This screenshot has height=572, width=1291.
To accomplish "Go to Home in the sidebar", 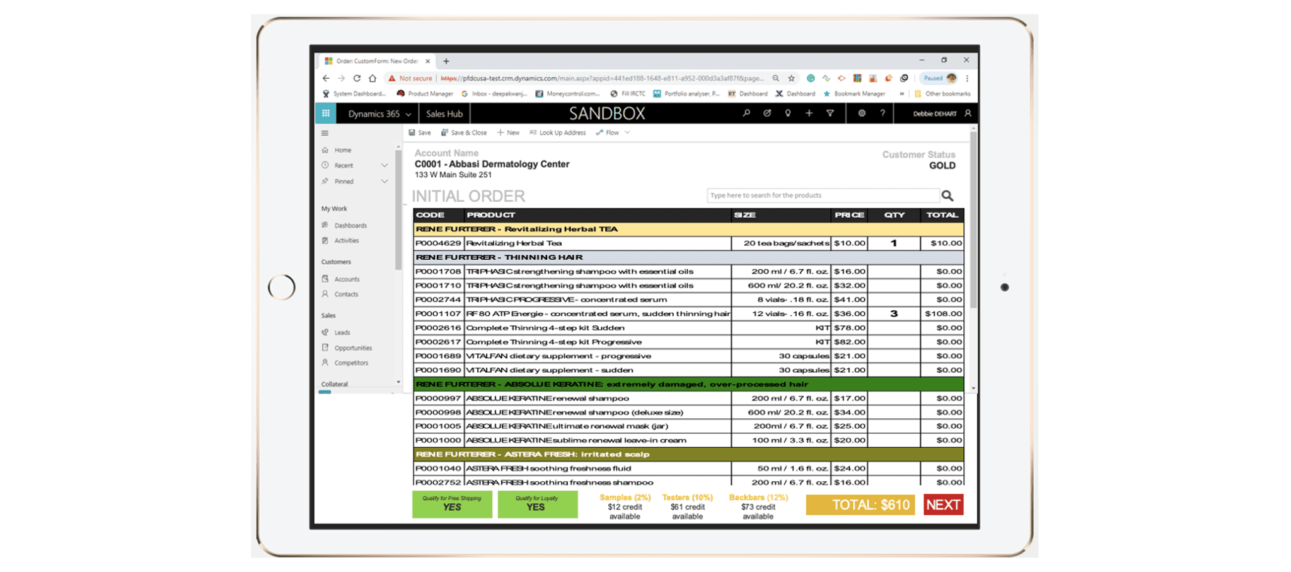I will pos(343,150).
